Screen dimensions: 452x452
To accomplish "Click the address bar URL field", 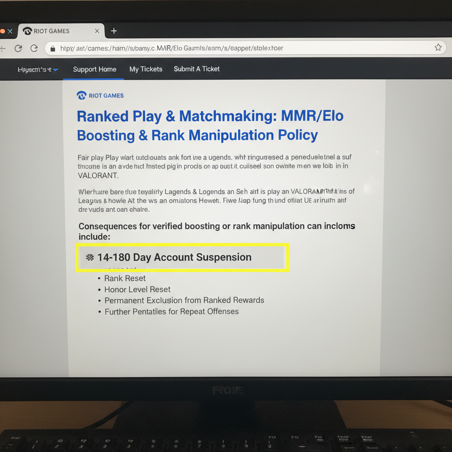I will pyautogui.click(x=245, y=48).
